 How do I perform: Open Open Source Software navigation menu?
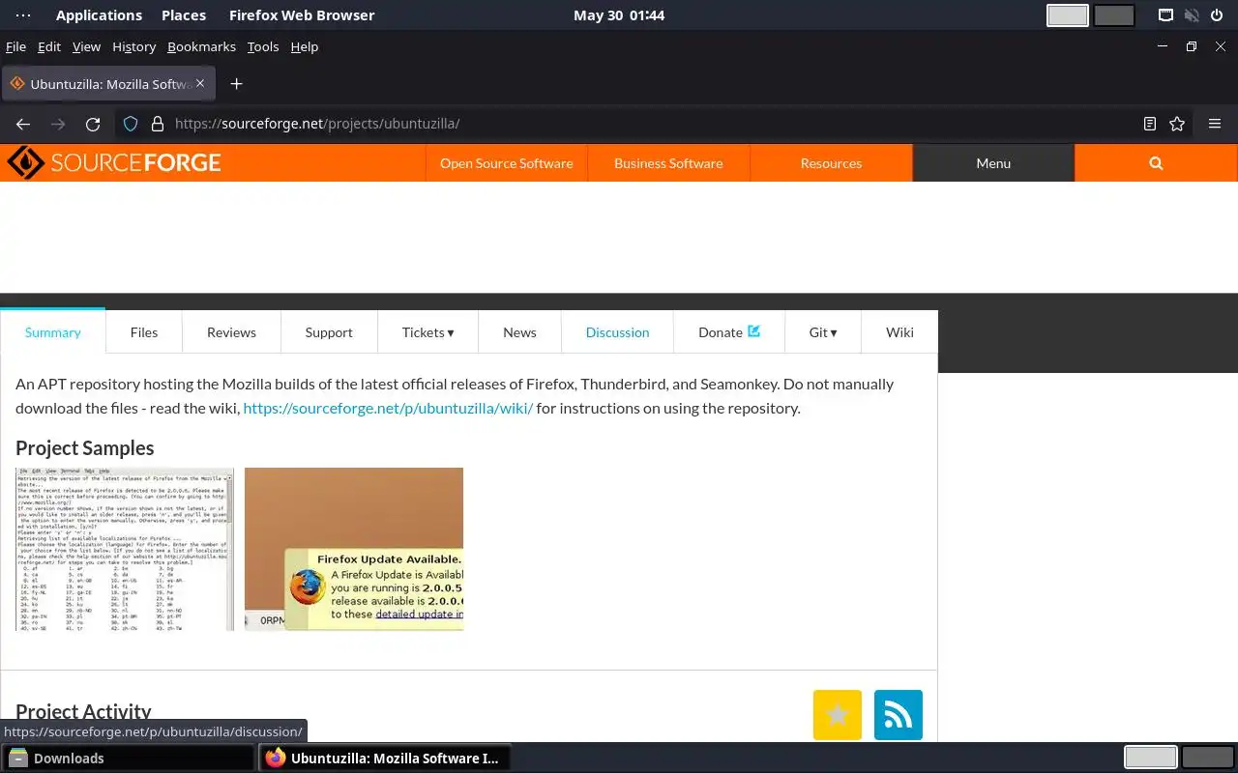[x=506, y=163]
